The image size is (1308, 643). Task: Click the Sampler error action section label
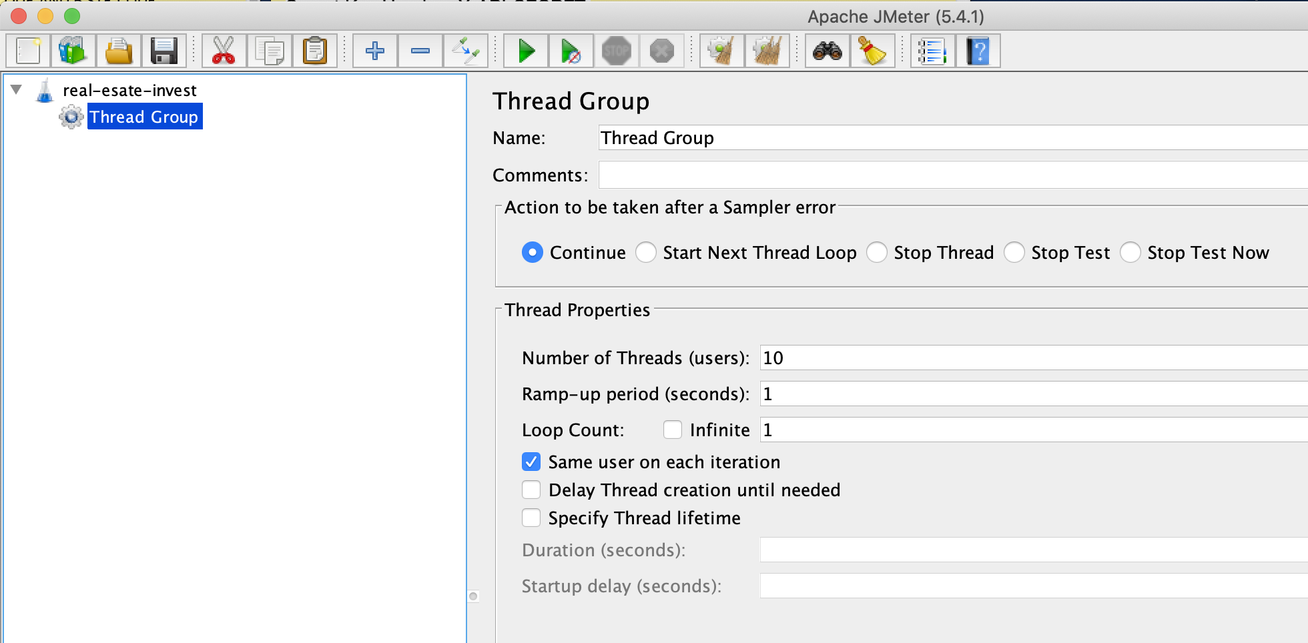(670, 207)
